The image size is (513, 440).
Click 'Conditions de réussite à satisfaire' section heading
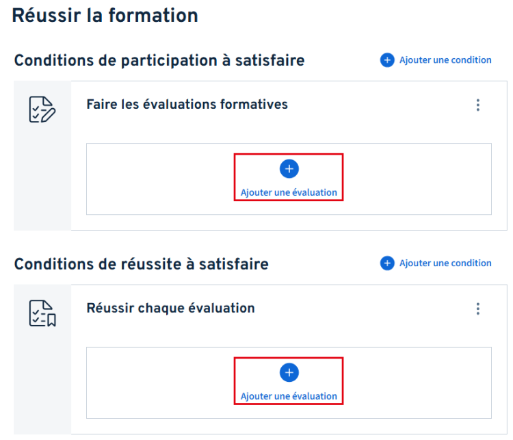(x=141, y=263)
